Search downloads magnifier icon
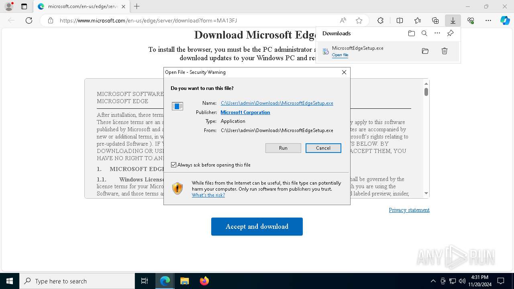The image size is (514, 289). (424, 33)
